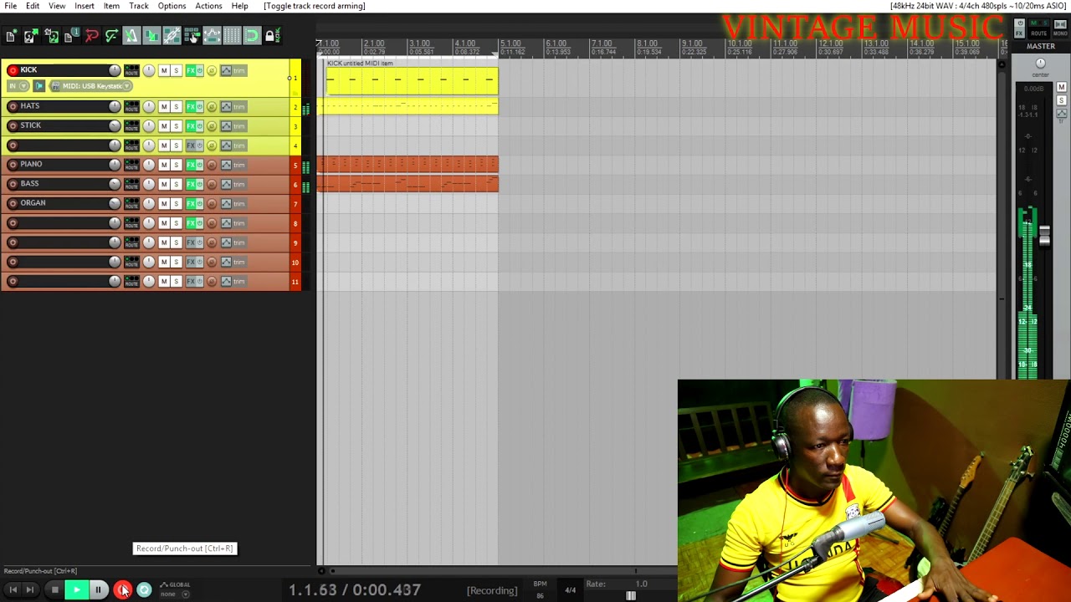Screen dimensions: 1071x602
Task: Mute the KICK track
Action: 164,71
